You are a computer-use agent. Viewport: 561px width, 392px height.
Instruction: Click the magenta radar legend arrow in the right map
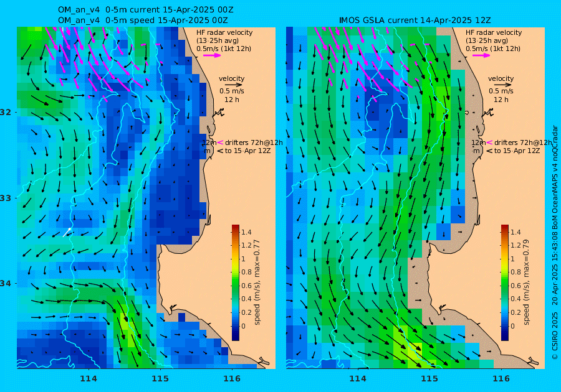coord(481,55)
